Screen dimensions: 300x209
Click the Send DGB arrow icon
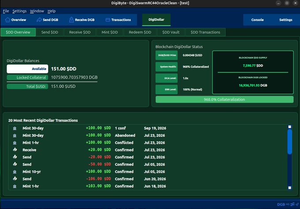[x=39, y=20]
